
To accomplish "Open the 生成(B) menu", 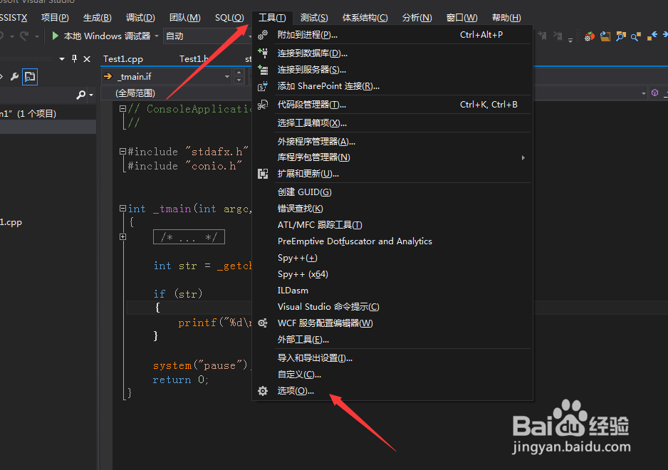I will (x=97, y=18).
